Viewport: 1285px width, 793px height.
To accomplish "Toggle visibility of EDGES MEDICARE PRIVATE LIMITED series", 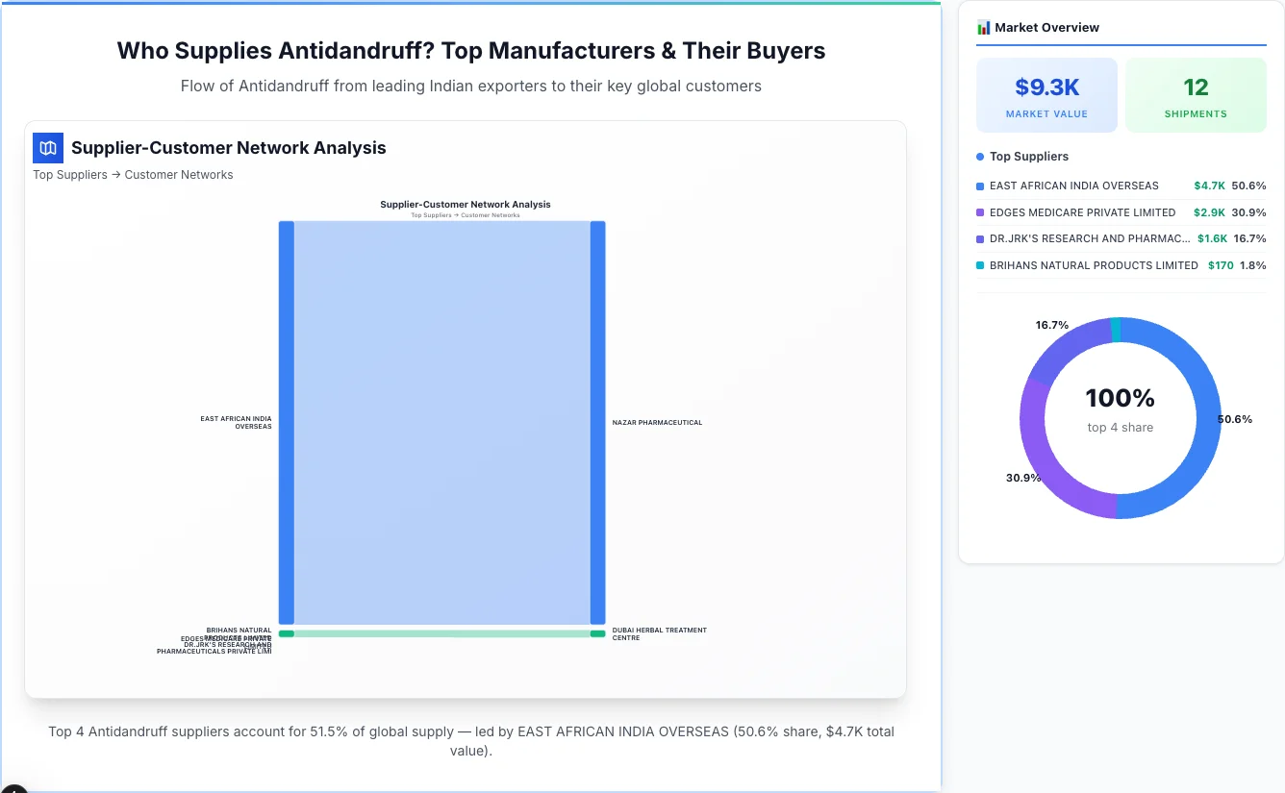I will click(x=1082, y=212).
